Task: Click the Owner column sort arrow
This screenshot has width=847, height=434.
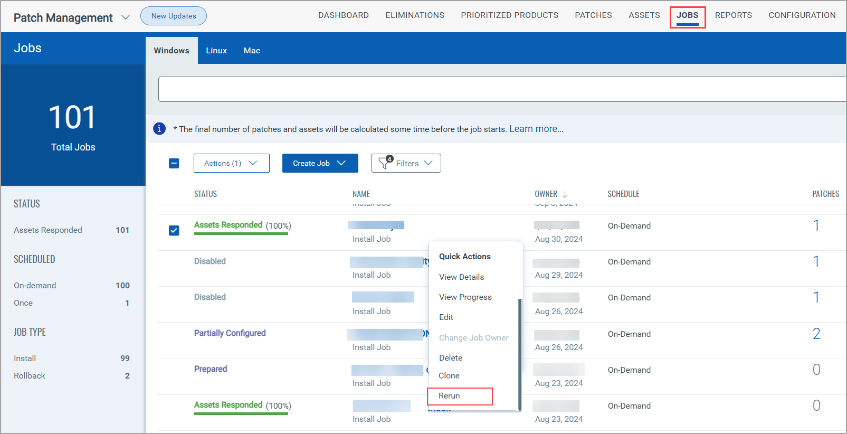Action: (x=565, y=194)
